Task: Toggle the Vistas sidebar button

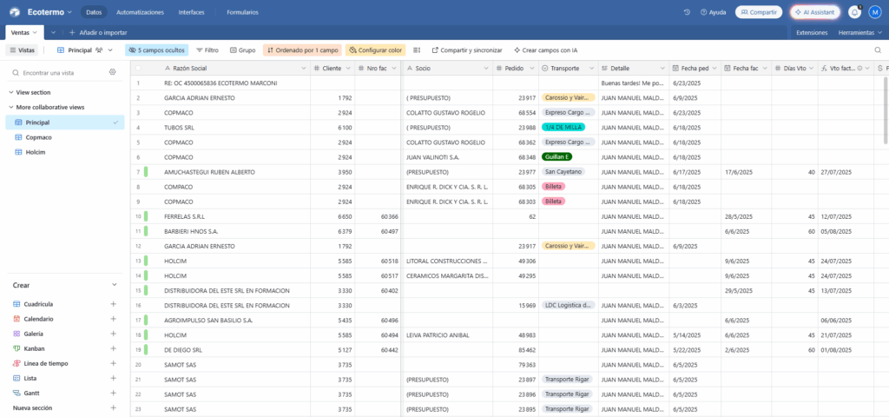Action: [x=22, y=50]
